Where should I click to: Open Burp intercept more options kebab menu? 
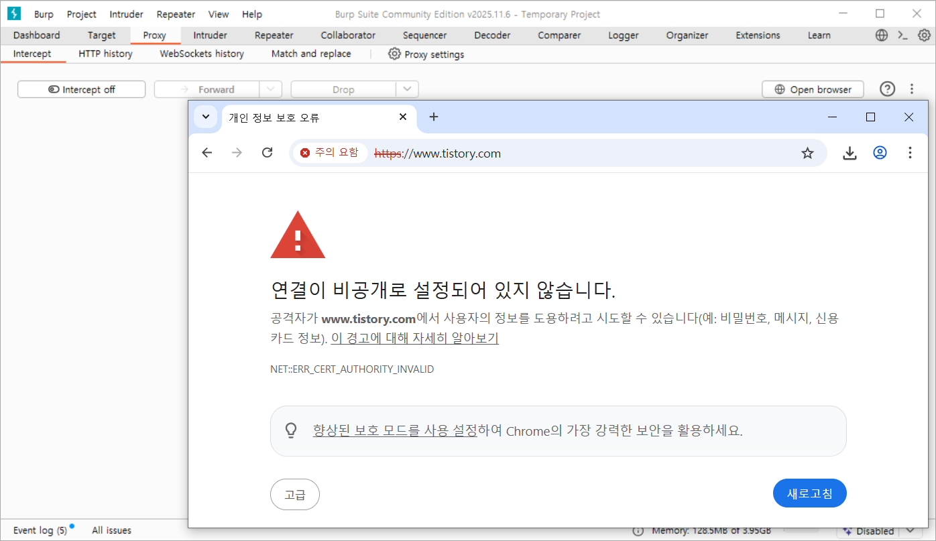(912, 89)
